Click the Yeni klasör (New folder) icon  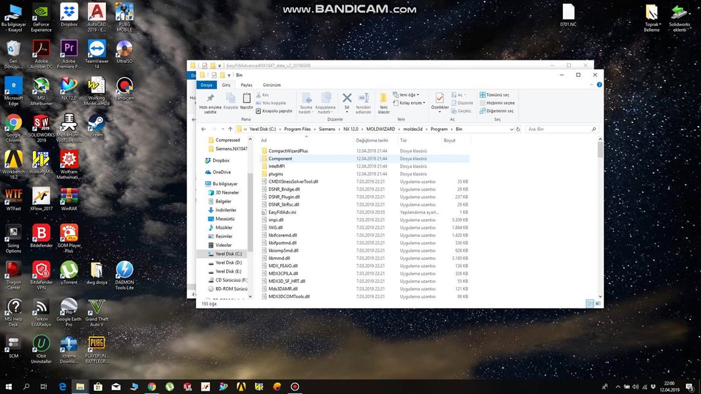(383, 98)
